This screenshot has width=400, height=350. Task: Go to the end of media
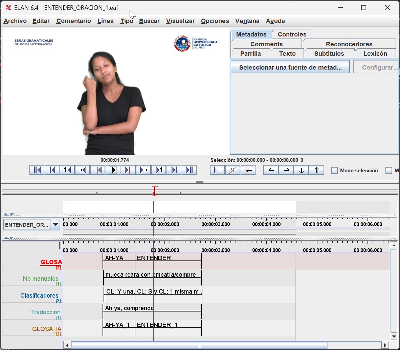189,170
